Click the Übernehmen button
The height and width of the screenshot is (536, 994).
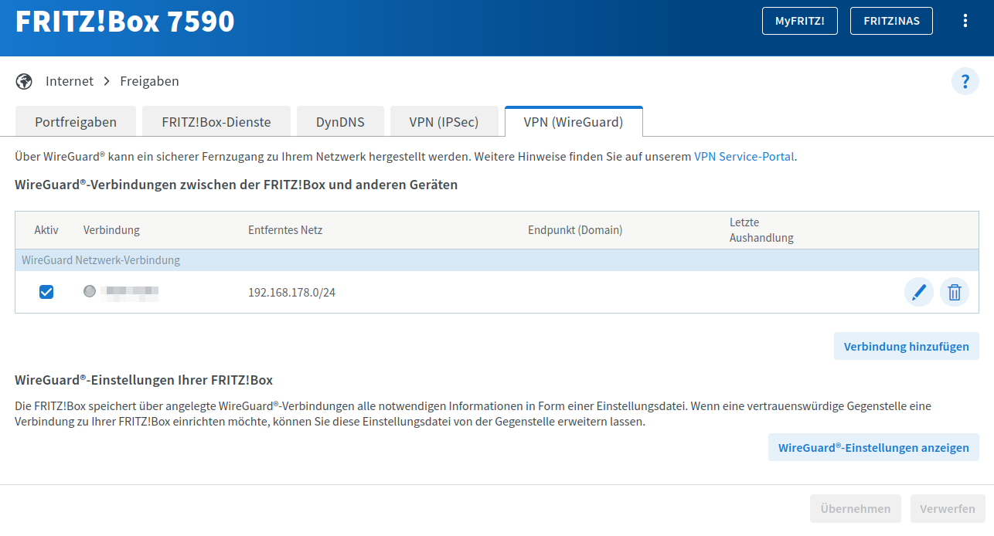[855, 509]
